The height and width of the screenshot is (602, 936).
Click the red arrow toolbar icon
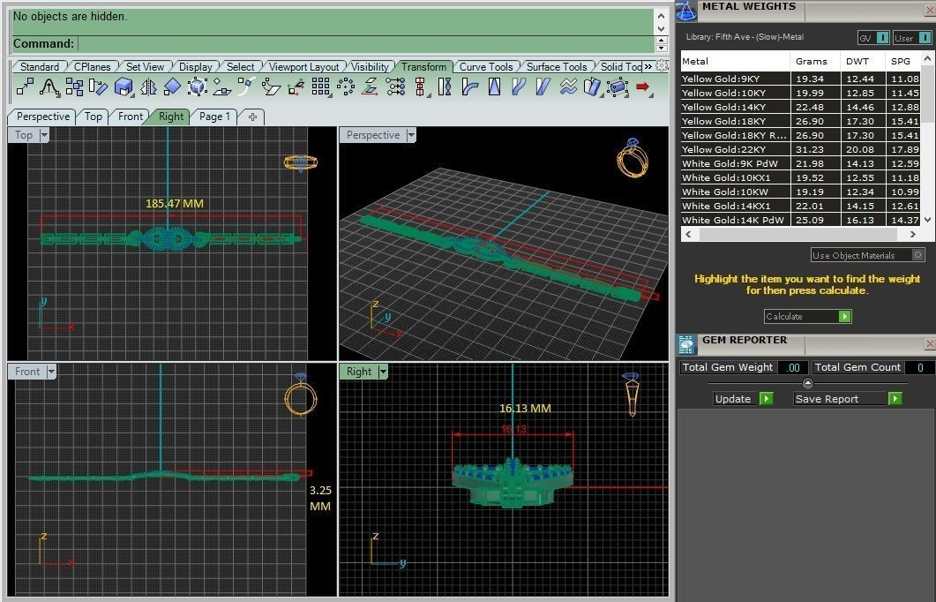click(642, 87)
